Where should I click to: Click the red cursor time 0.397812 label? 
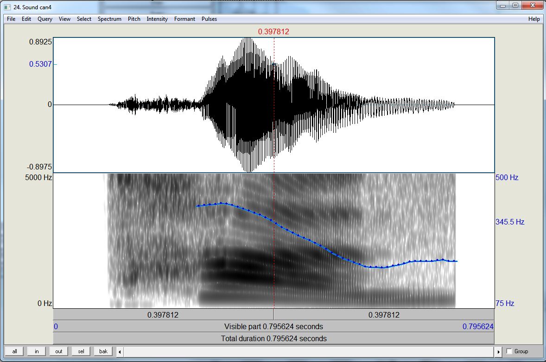click(x=273, y=31)
